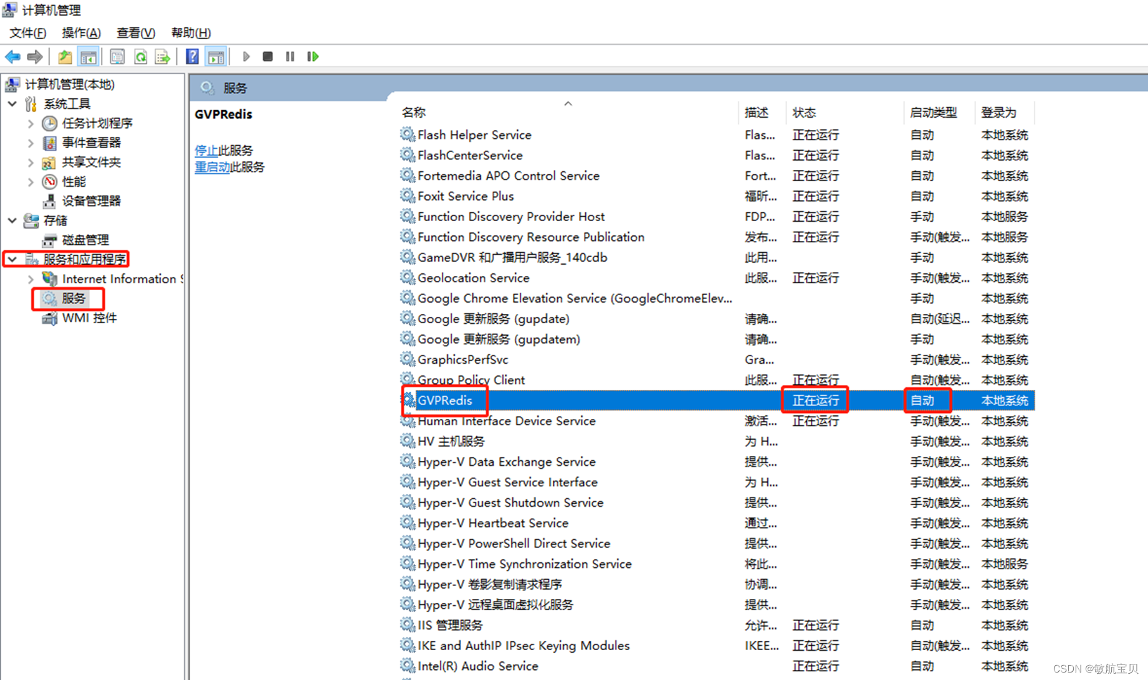Select Hyper-V Heartbeat Service row
The width and height of the screenshot is (1148, 680).
click(x=717, y=523)
